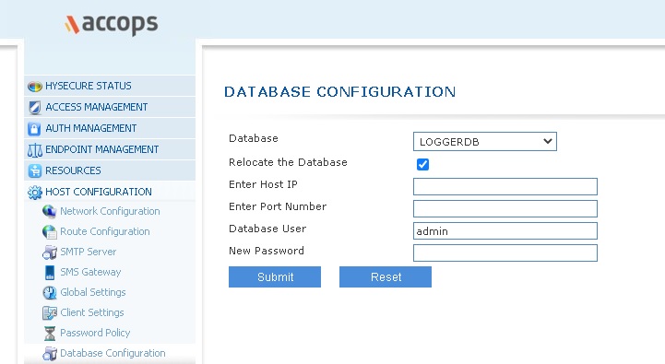Screen dimensions: 665x364
Task: Click the SMS Gateway phone icon
Action: coord(50,273)
